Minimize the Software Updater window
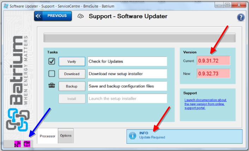 click(219, 5)
